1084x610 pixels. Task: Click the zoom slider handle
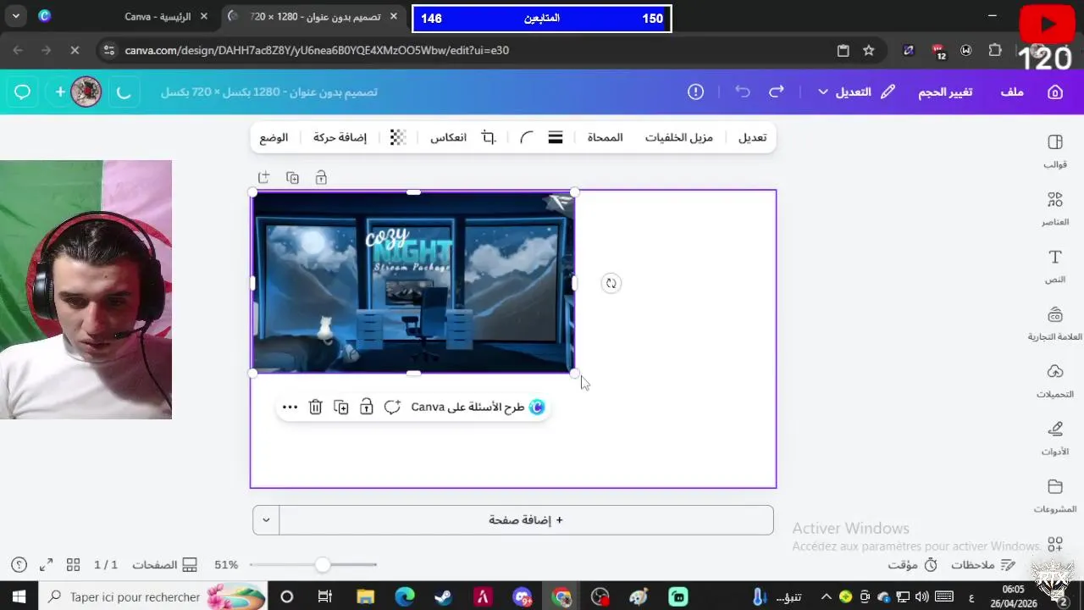(322, 564)
